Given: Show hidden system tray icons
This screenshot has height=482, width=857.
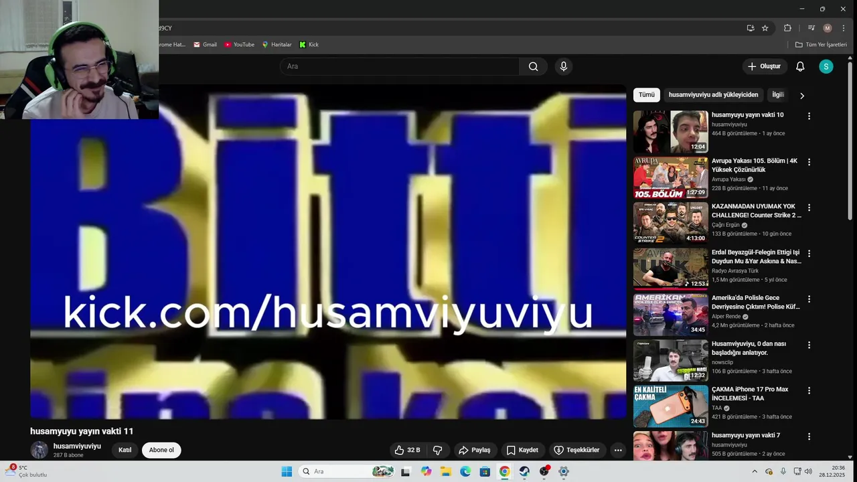Looking at the screenshot, I should [x=755, y=471].
